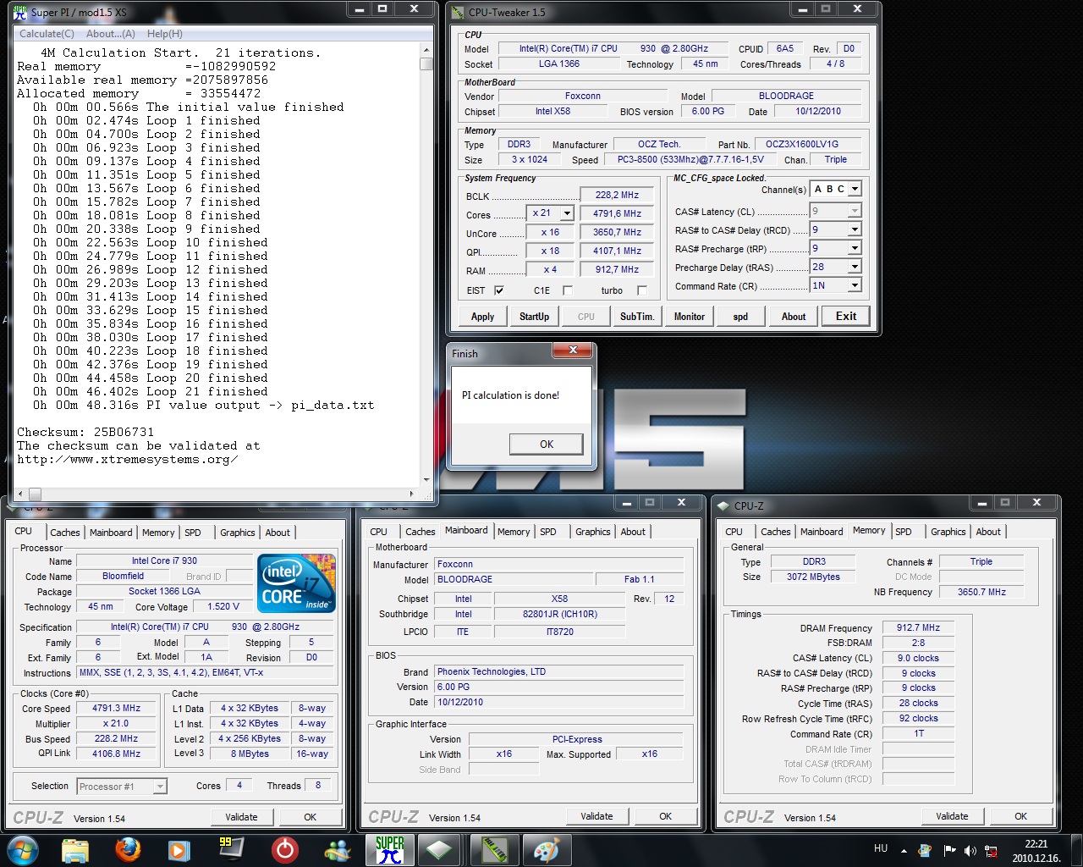1083x867 pixels.
Task: Click the volume speaker tray icon
Action: pos(970,850)
